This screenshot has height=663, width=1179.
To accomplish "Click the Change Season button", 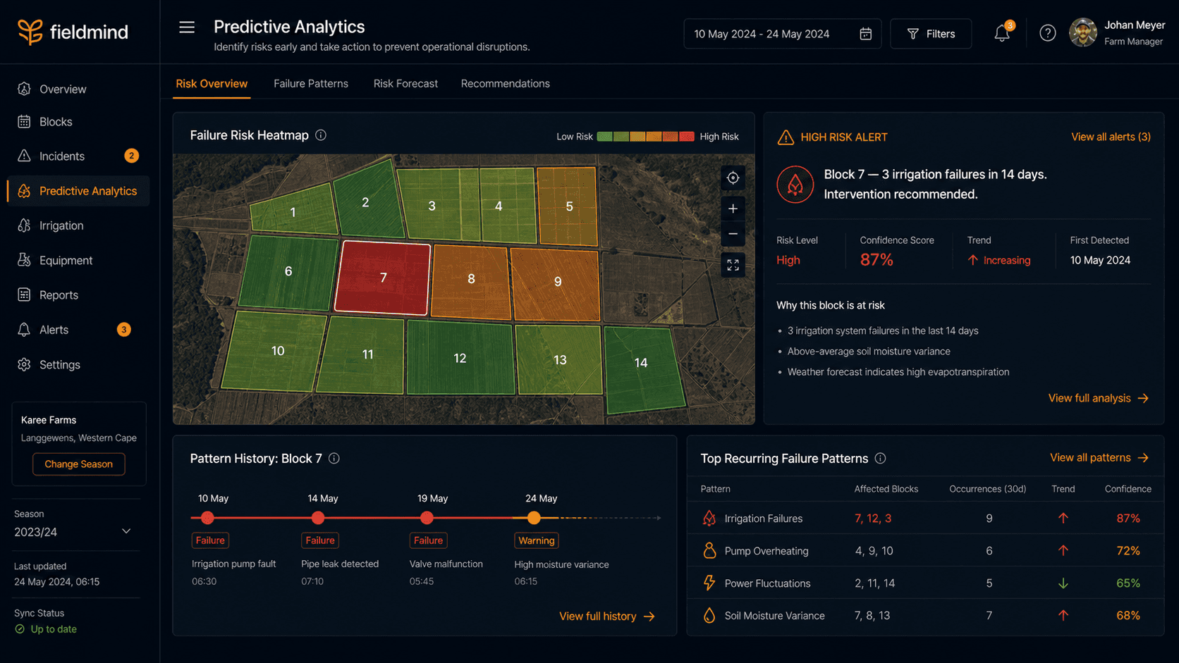I will pyautogui.click(x=78, y=464).
